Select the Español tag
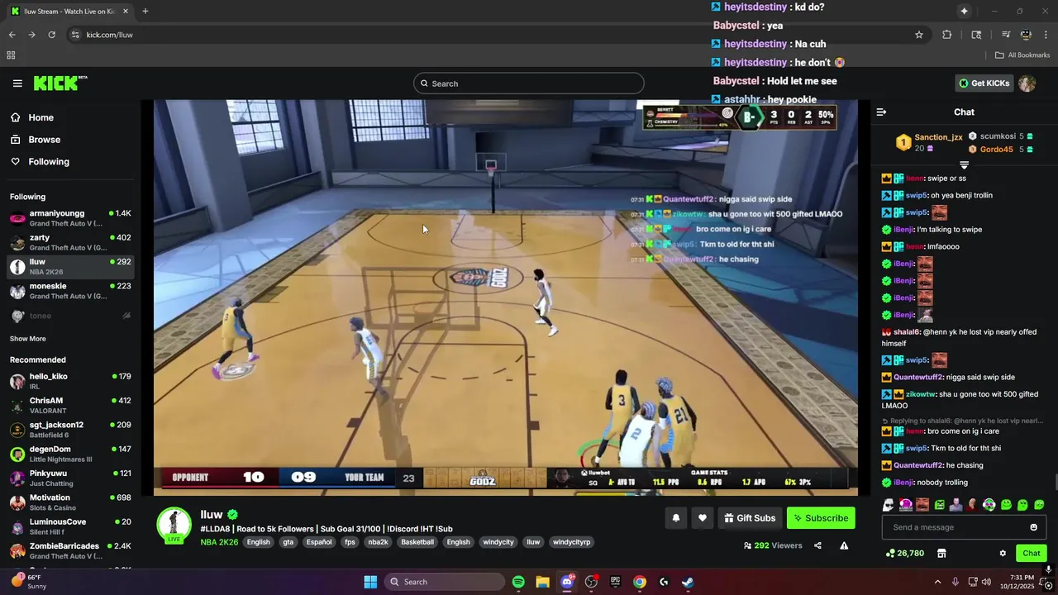 pos(318,542)
